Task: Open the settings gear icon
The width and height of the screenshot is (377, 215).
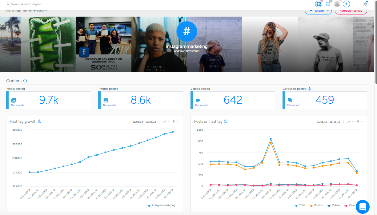Action: (x=365, y=4)
